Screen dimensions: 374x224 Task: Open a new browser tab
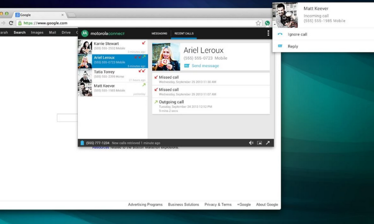(71, 15)
